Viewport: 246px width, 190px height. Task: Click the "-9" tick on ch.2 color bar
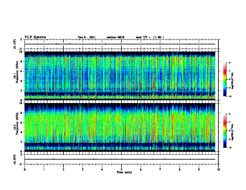[x=229, y=139]
